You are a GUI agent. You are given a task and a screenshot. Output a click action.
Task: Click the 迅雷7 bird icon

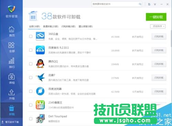[x=40, y=77]
